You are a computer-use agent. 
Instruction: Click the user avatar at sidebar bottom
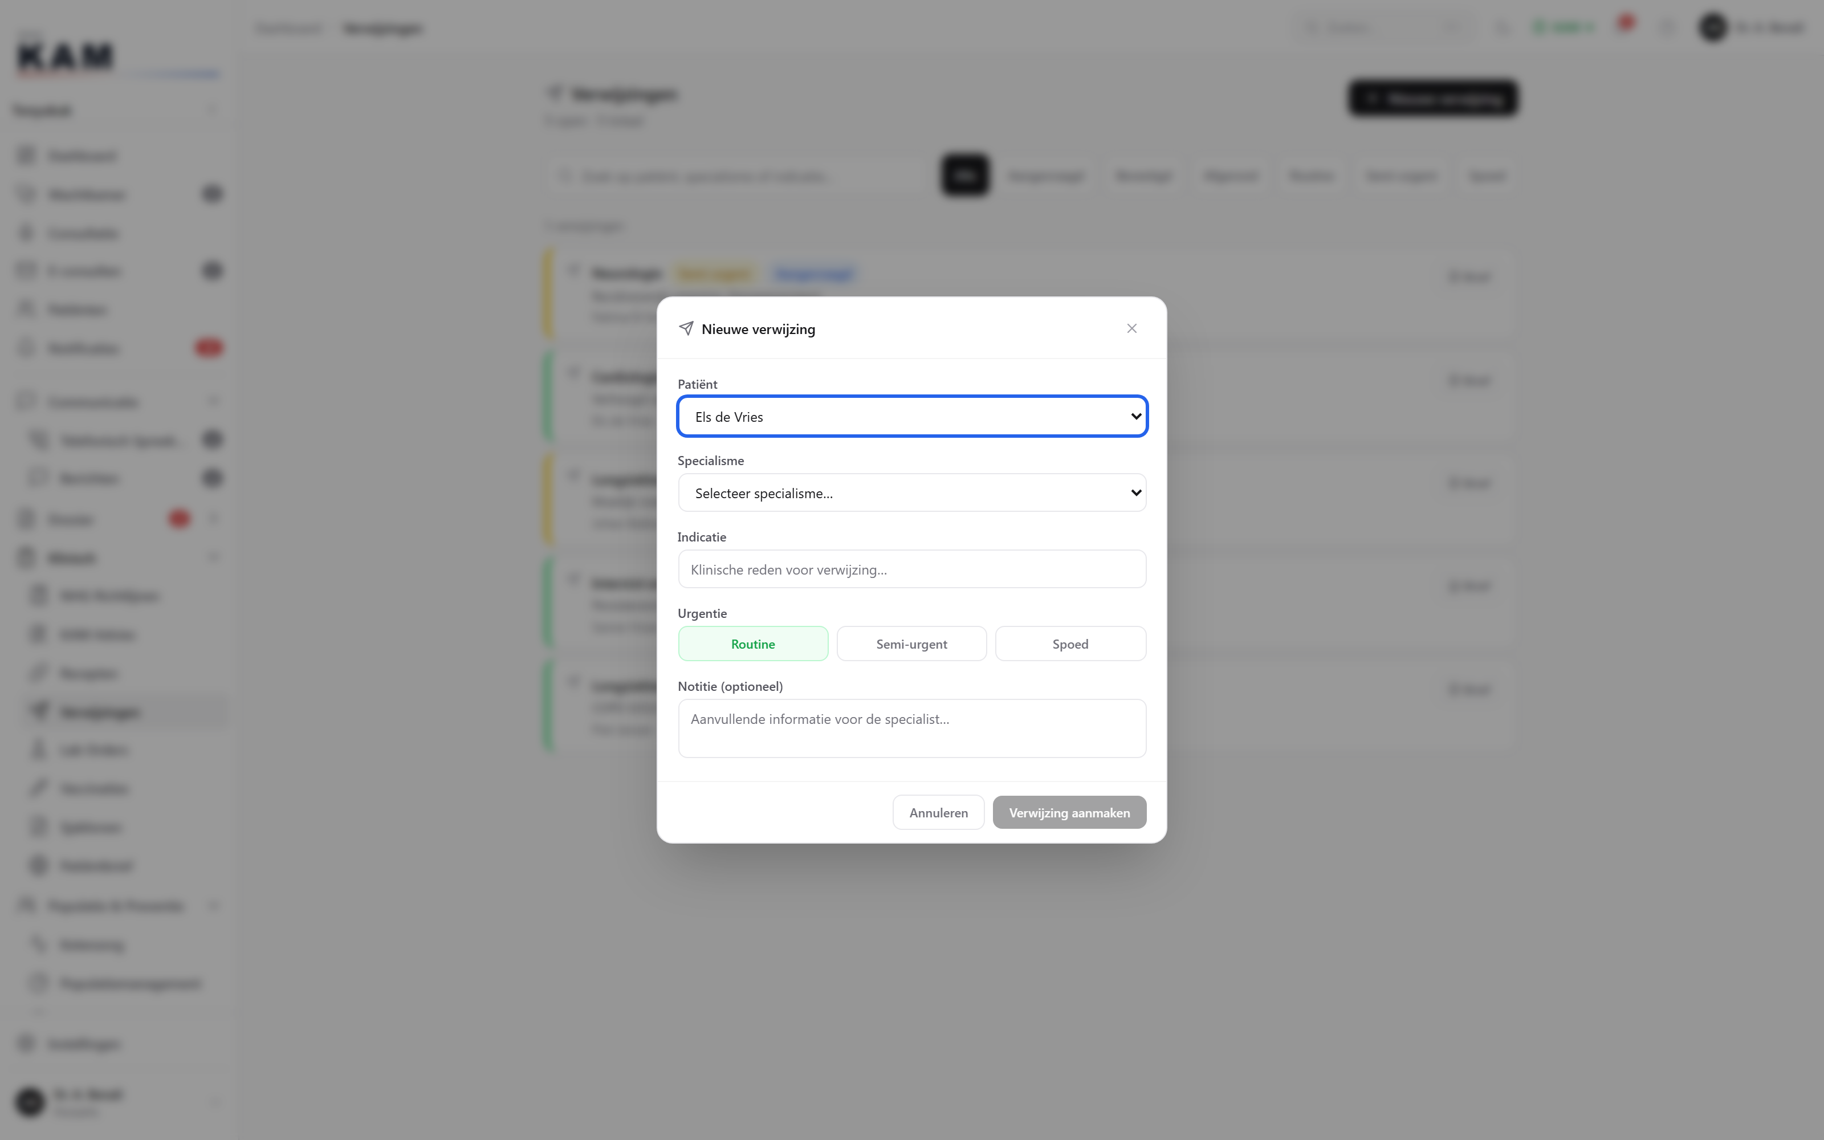31,1102
